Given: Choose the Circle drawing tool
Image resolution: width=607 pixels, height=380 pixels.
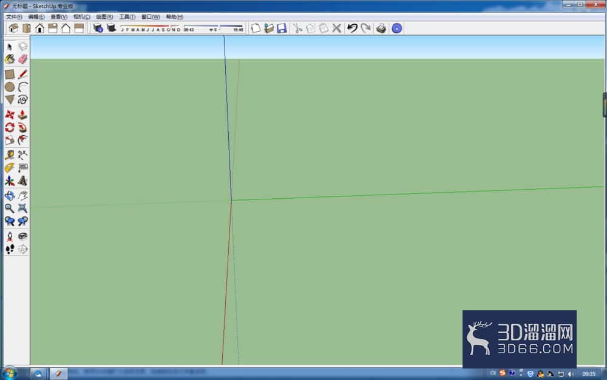Looking at the screenshot, I should coord(10,87).
